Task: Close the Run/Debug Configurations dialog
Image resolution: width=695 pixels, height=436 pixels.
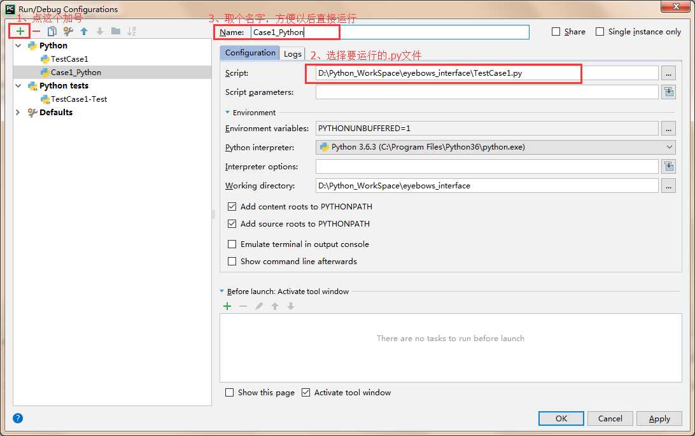Action: pyautogui.click(x=676, y=6)
